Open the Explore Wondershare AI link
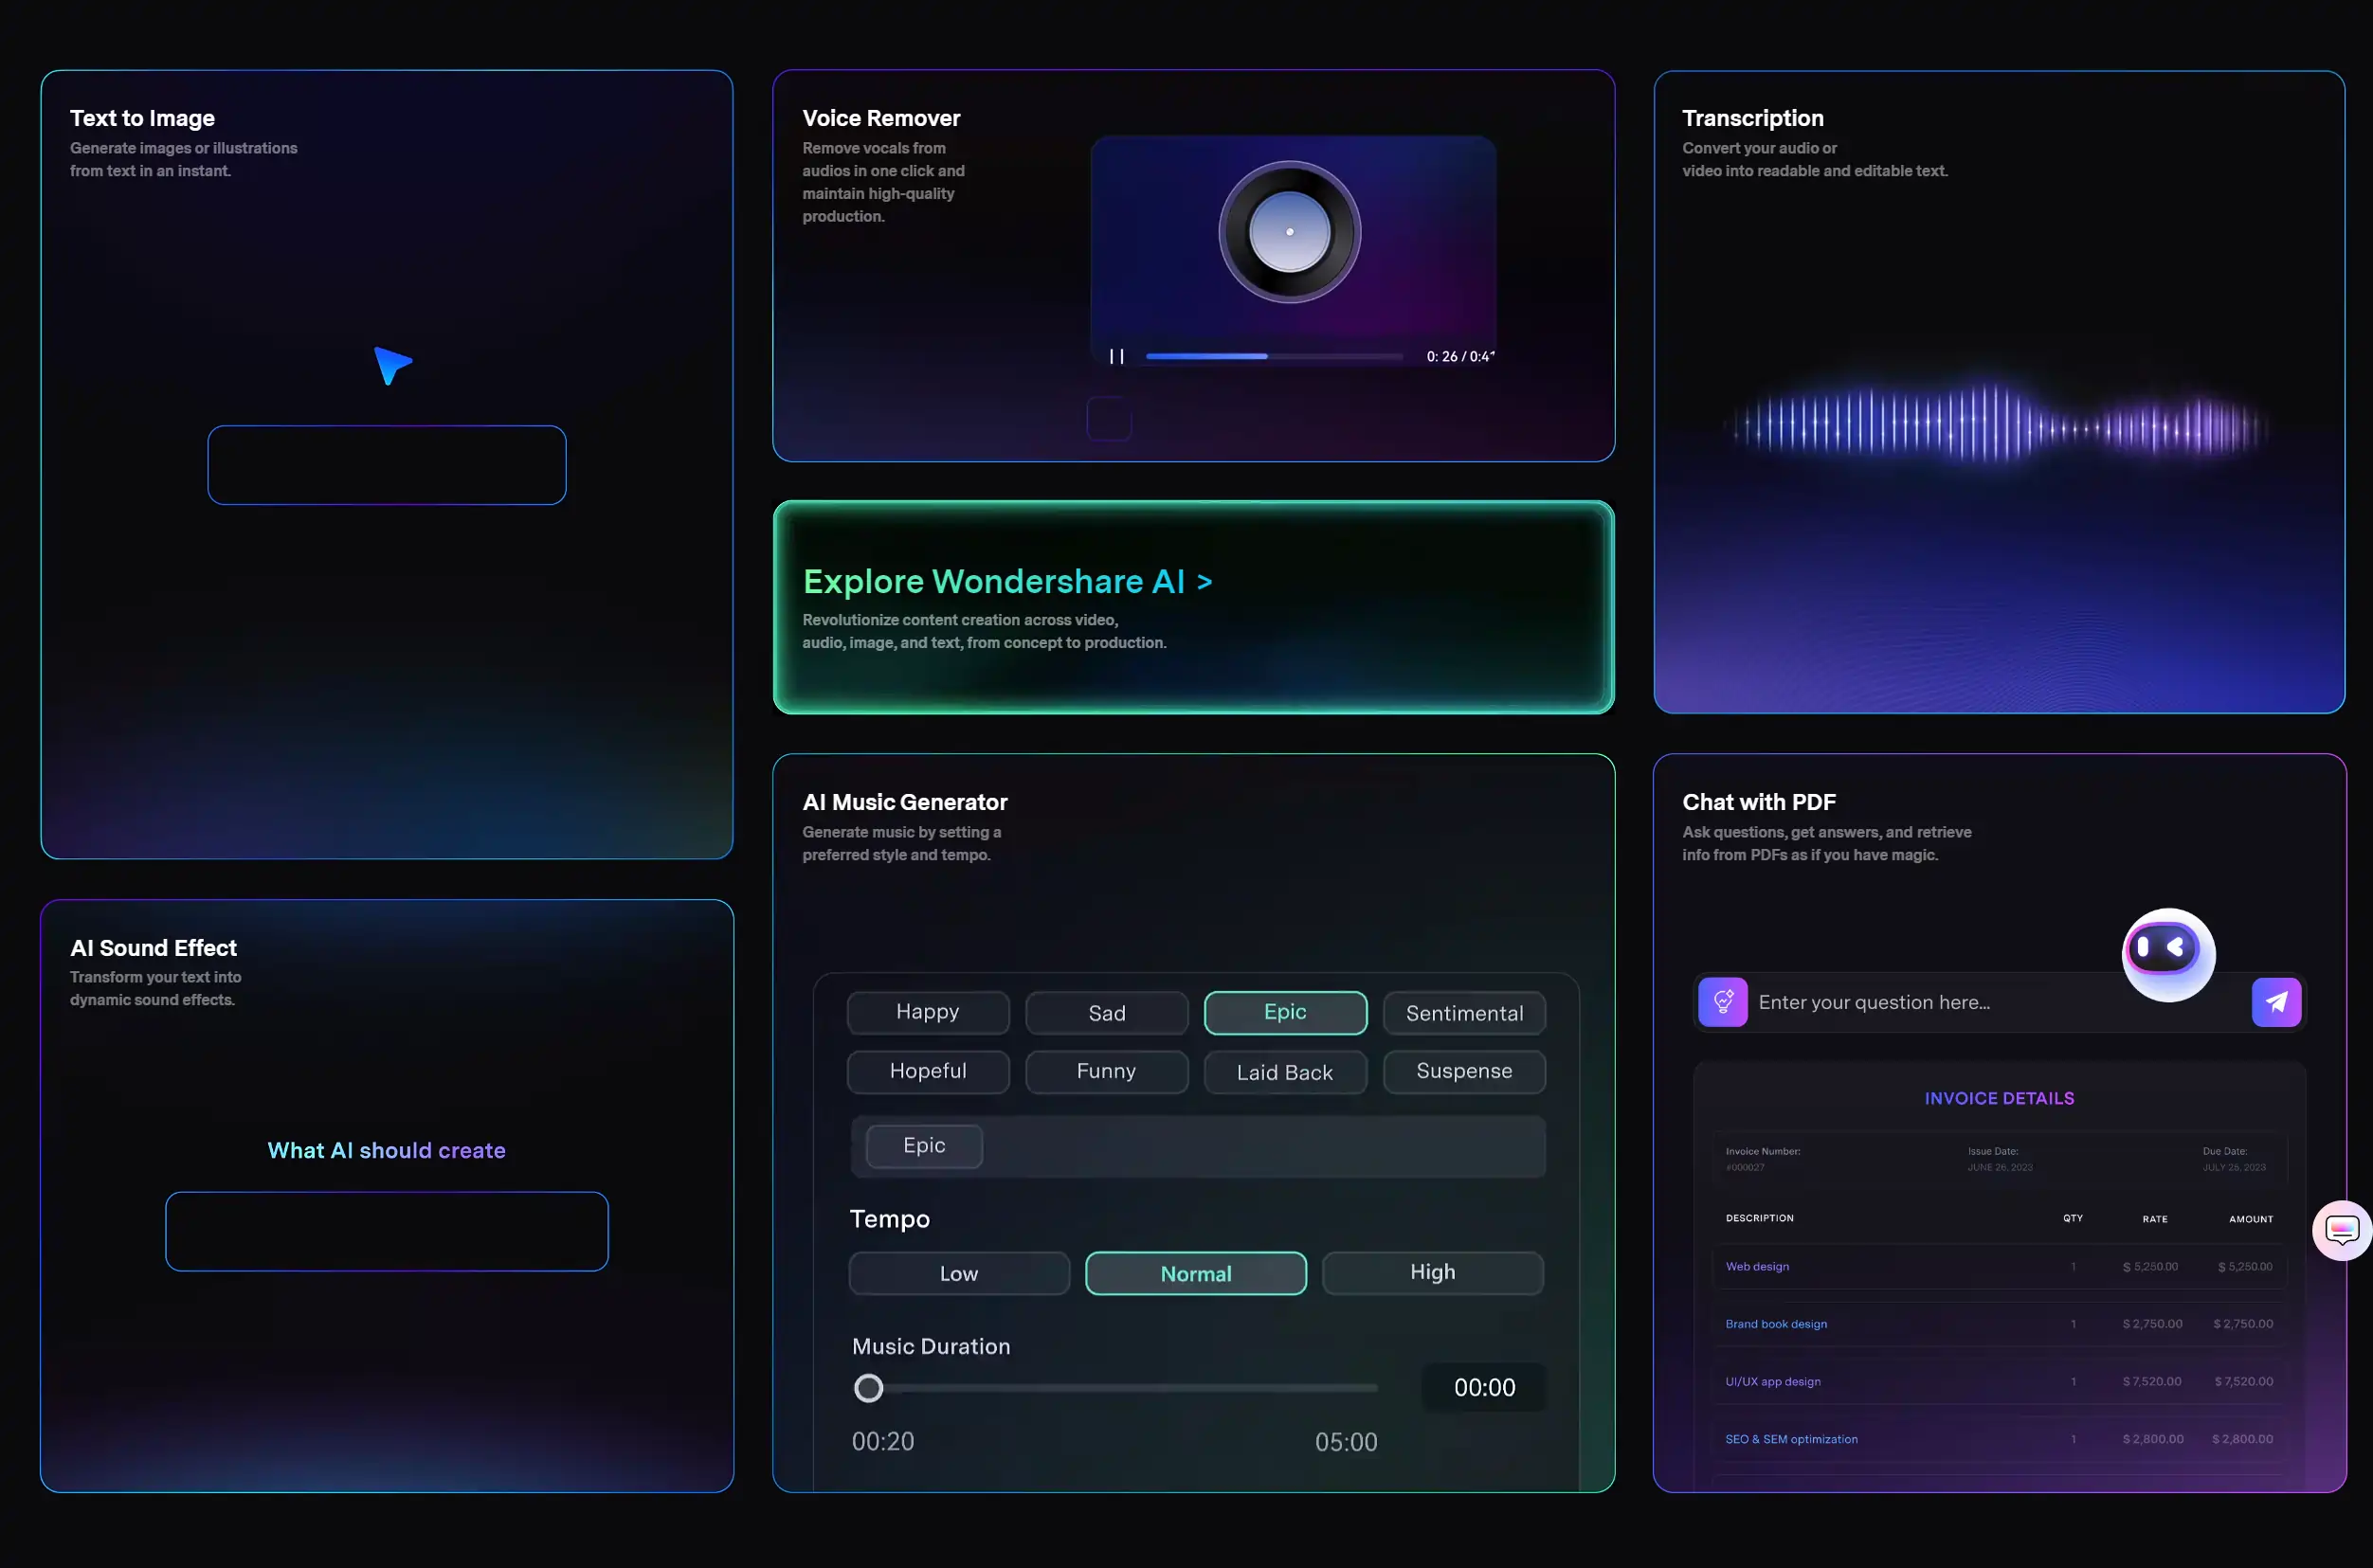The width and height of the screenshot is (2373, 1568). click(x=1007, y=581)
